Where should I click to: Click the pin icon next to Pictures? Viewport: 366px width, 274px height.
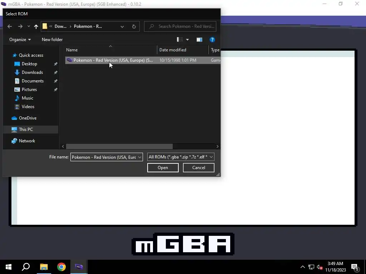(55, 90)
